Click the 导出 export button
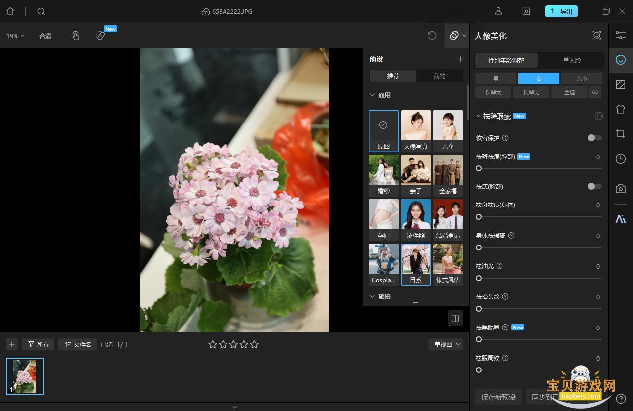 561,11
